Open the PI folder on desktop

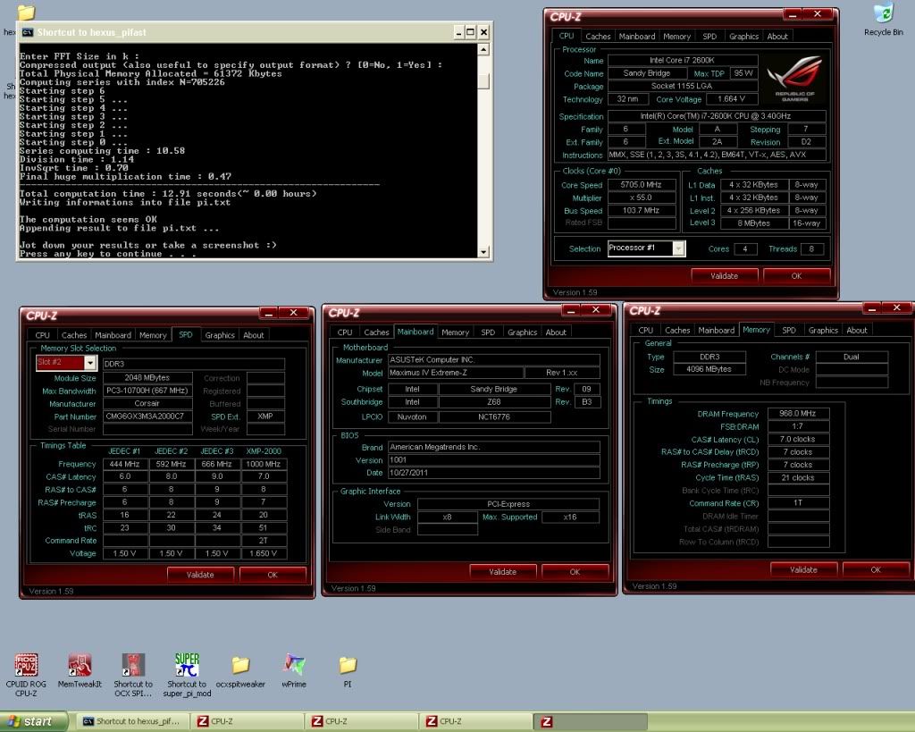tap(348, 665)
